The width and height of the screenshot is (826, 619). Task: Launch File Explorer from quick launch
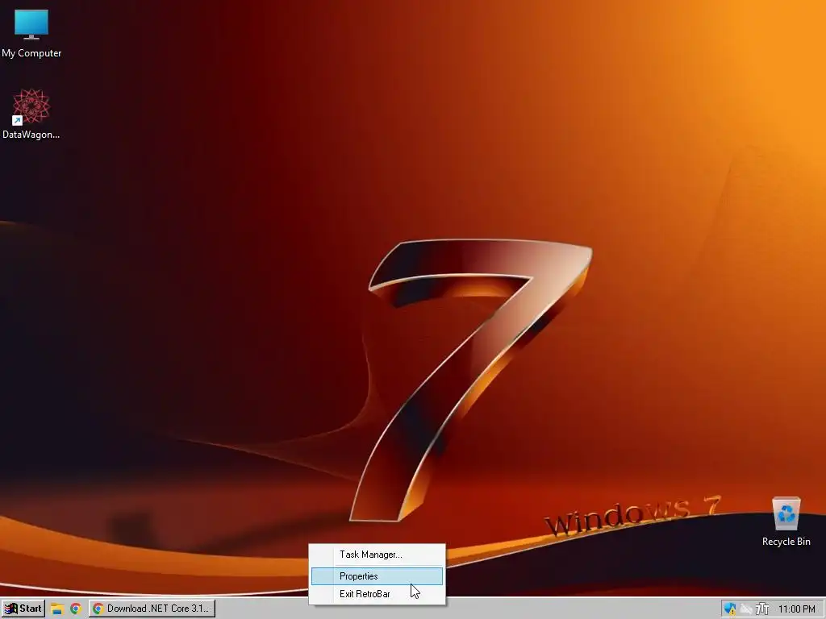(x=57, y=609)
